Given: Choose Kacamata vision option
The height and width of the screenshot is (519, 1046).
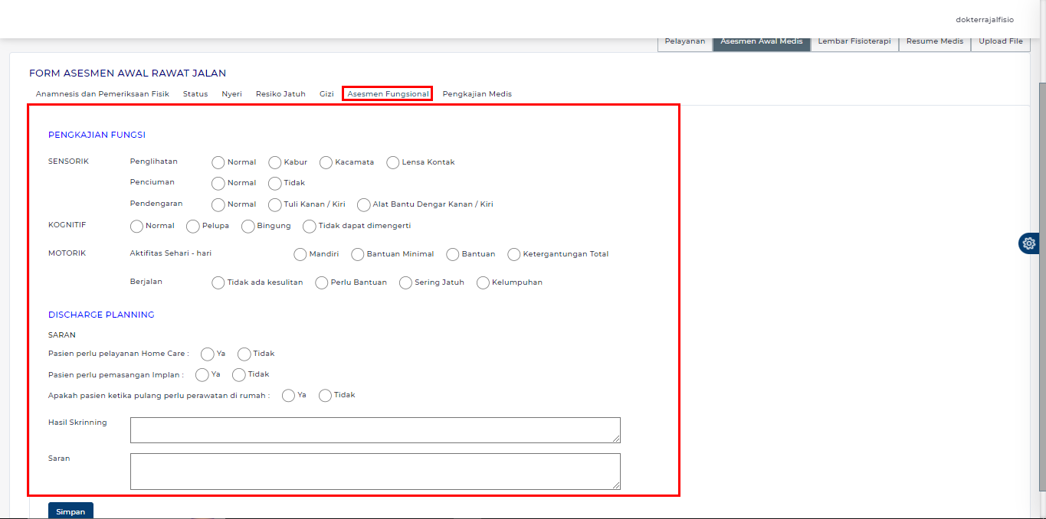Looking at the screenshot, I should tap(326, 162).
